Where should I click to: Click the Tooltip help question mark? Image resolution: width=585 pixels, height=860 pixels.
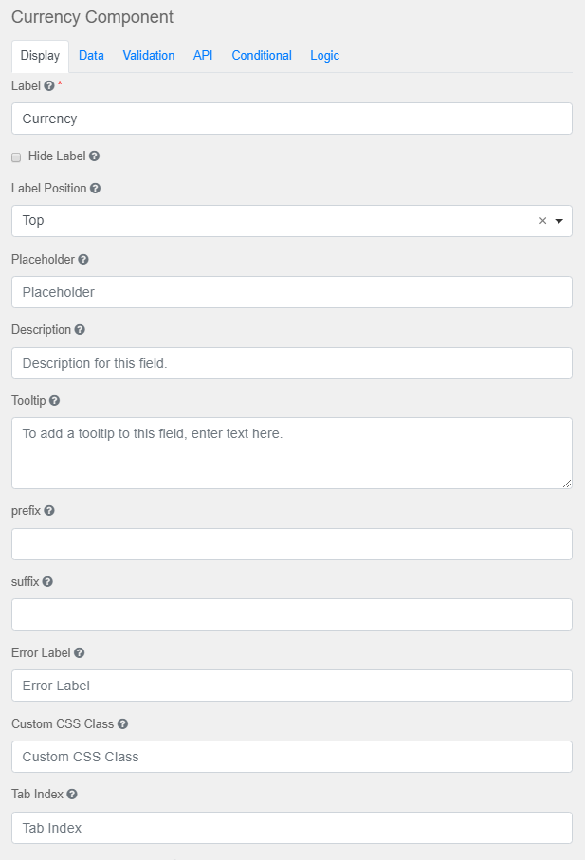tap(54, 400)
